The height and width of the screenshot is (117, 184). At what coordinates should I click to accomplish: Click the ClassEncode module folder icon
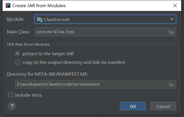click(x=40, y=20)
